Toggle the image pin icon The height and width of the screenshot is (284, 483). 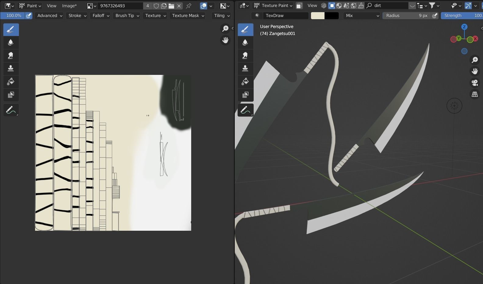click(x=189, y=6)
